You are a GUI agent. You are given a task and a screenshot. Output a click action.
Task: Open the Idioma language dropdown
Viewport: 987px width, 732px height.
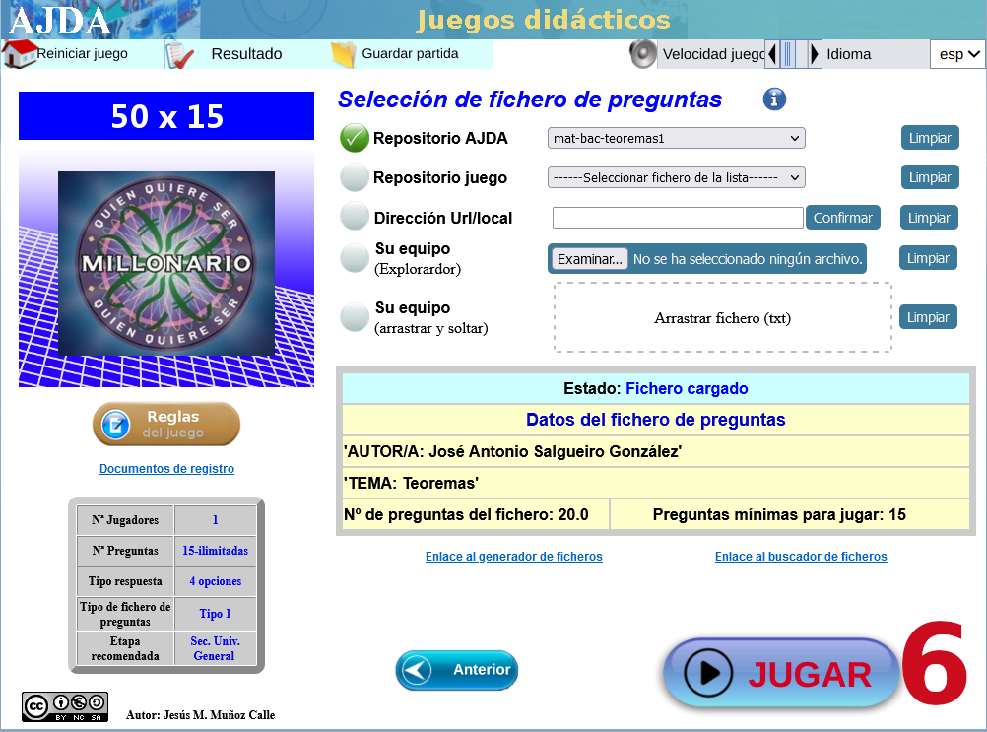click(957, 54)
